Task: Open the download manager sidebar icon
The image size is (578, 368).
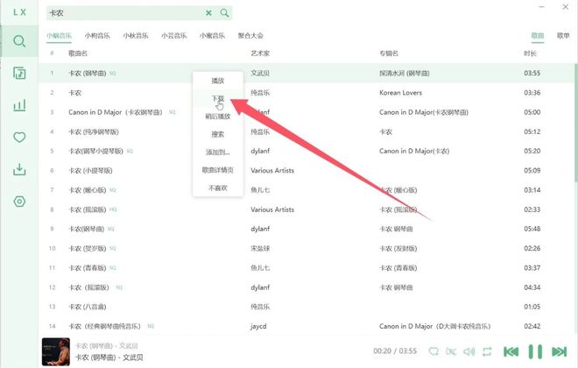Action: pos(19,169)
